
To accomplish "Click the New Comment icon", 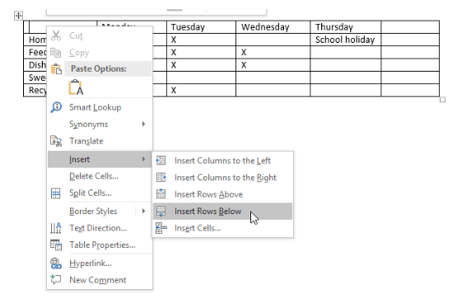I will click(x=56, y=279).
